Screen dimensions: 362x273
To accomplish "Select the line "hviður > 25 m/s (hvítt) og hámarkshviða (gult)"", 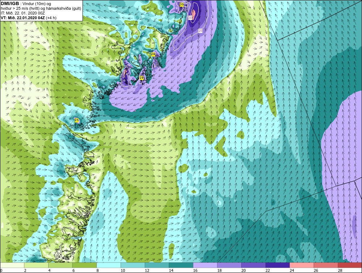I will 41,8.
